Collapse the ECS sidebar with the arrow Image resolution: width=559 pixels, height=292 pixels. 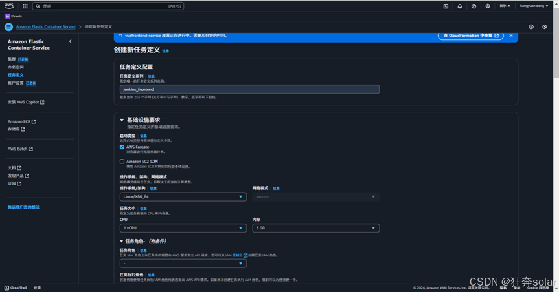[70, 41]
